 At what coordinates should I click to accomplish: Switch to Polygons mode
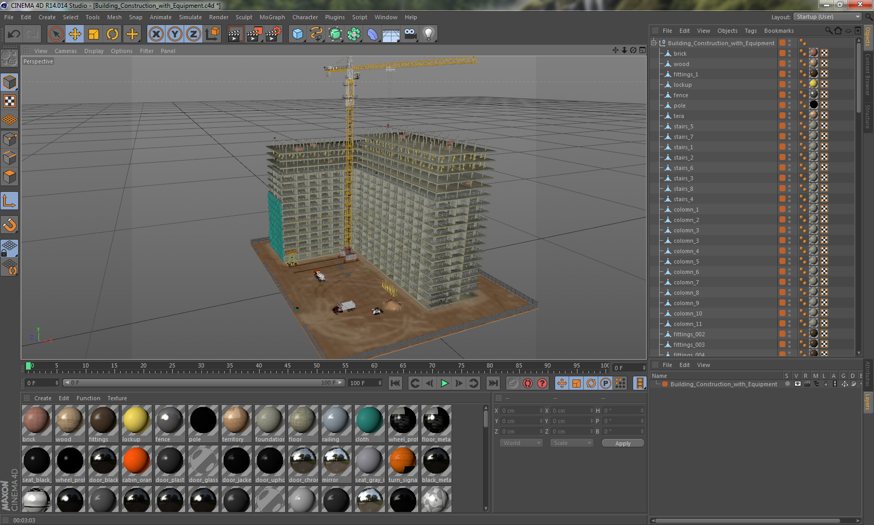click(x=10, y=177)
